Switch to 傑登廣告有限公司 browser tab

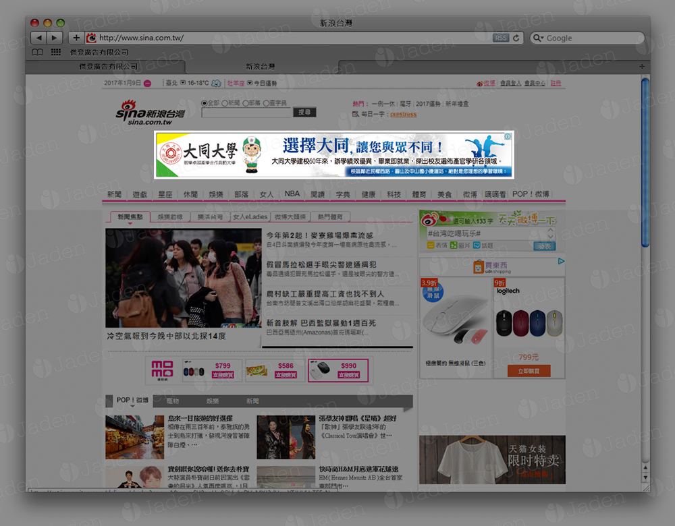point(108,66)
